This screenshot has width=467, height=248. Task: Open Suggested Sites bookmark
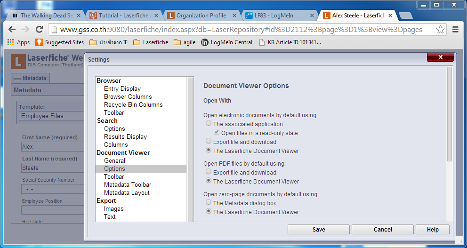(60, 42)
